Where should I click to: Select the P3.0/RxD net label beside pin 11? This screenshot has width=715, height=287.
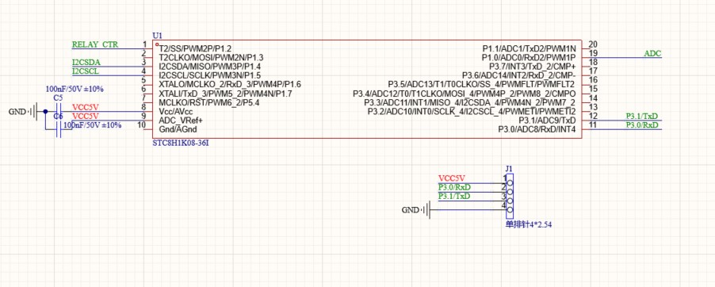point(642,125)
